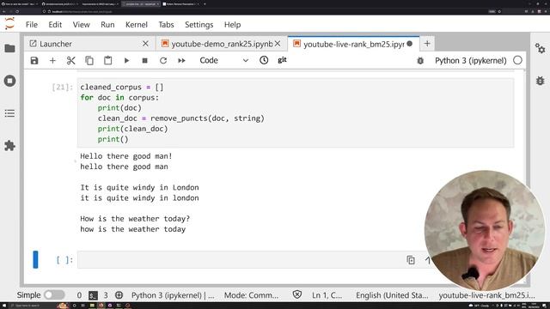Viewport: 550px width, 309px height.
Task: Open the Extension Manager puzzle icon
Action: click(9, 146)
